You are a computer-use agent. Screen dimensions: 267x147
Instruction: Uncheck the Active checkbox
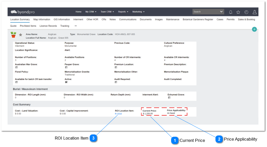[x=66, y=82]
